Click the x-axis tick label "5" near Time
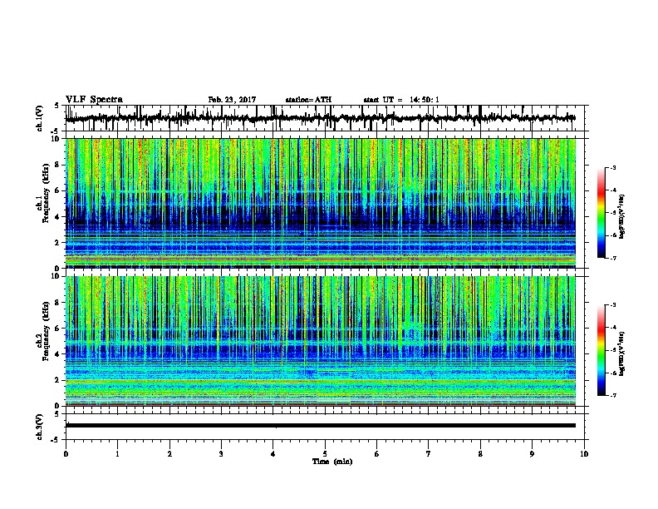The image size is (658, 509). [x=325, y=454]
